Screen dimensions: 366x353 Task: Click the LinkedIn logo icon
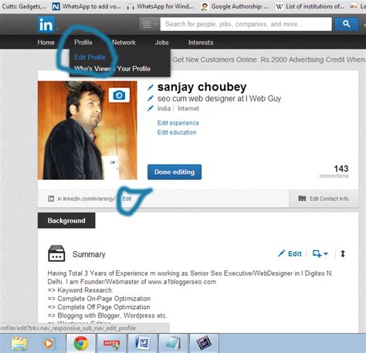tap(46, 25)
